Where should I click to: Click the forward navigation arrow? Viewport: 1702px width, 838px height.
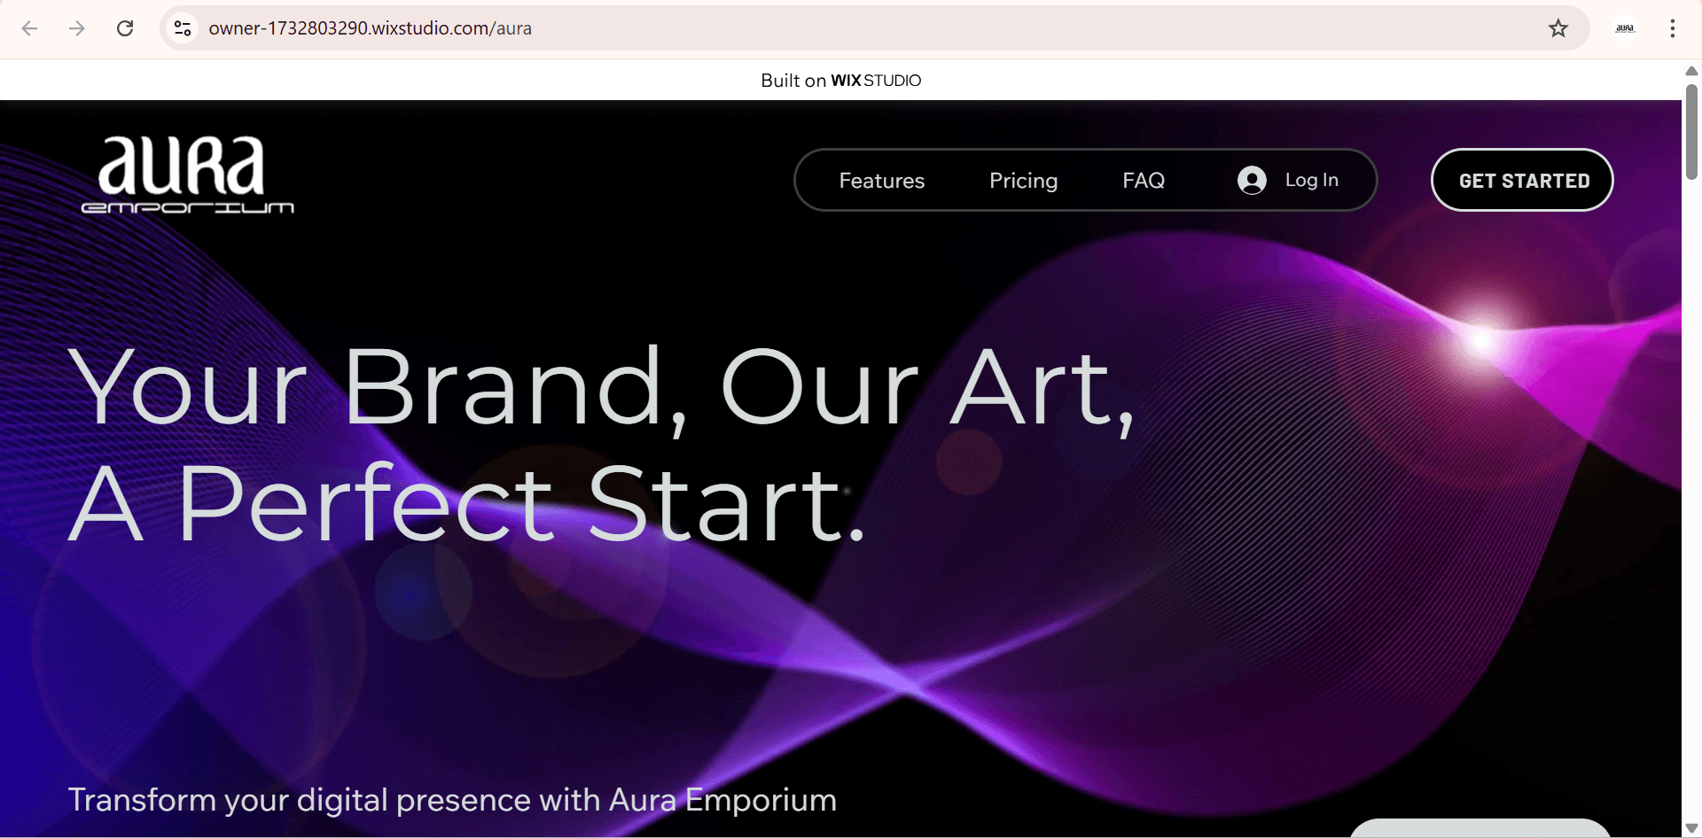tap(77, 28)
